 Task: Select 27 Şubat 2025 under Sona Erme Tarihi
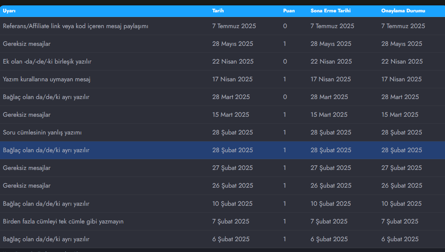(x=330, y=168)
